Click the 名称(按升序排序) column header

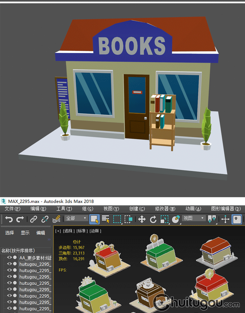(x=18, y=250)
